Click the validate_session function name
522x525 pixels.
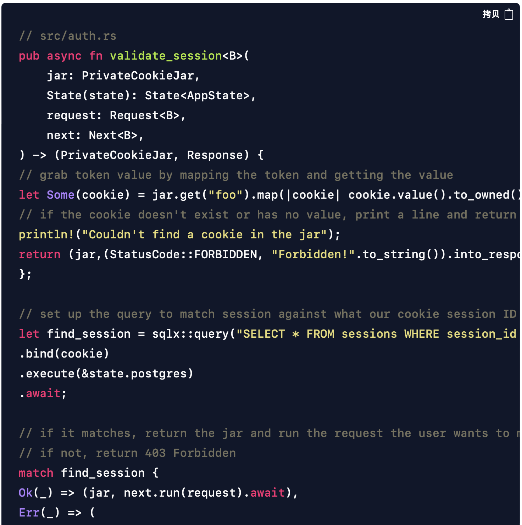click(166, 56)
